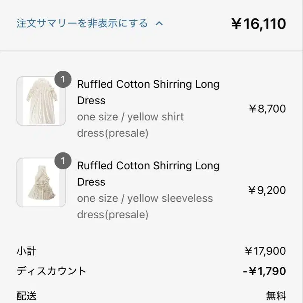
Task: Click the yellow sleeveless dress variant text
Action: pos(145,207)
